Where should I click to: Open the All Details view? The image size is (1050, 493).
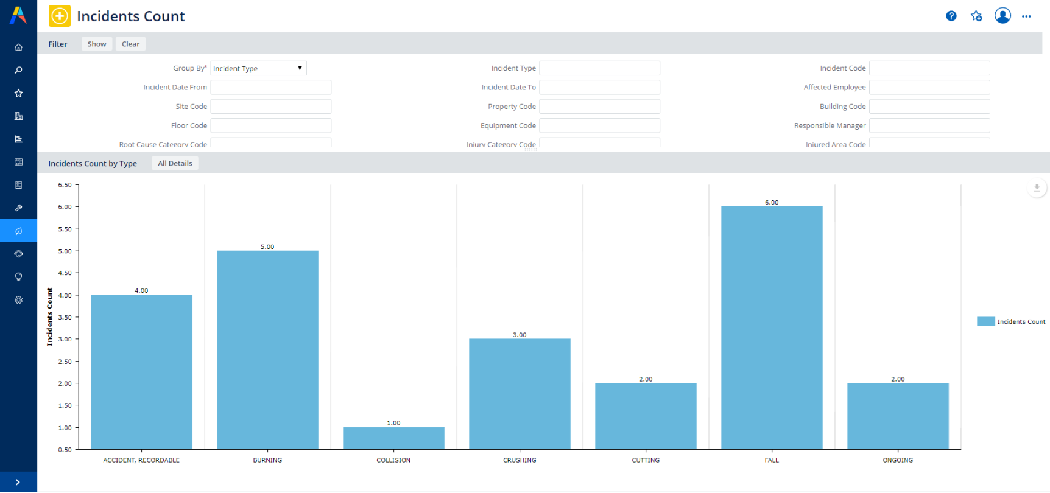click(175, 163)
